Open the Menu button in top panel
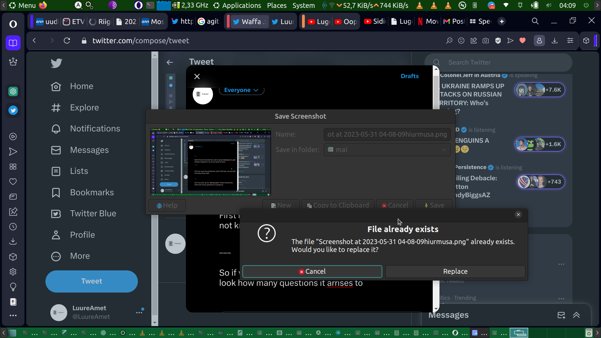This screenshot has height=338, width=601. tap(23, 5)
